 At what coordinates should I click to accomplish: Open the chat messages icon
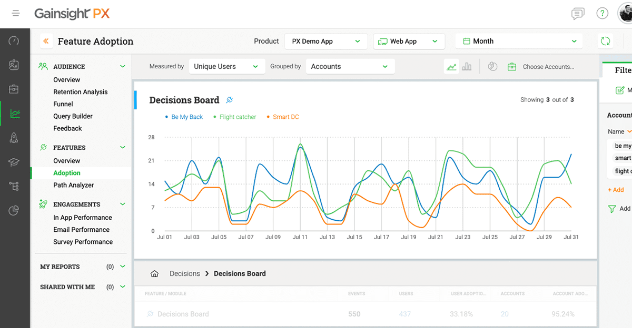[578, 14]
